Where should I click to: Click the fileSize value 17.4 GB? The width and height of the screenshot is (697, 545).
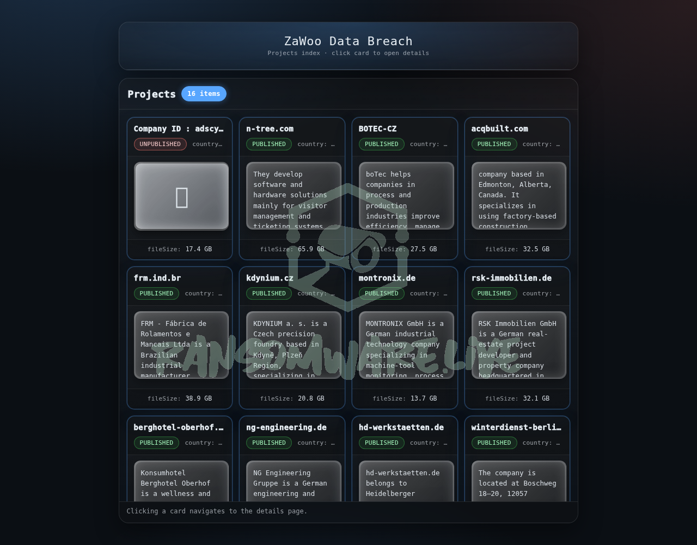click(x=199, y=249)
